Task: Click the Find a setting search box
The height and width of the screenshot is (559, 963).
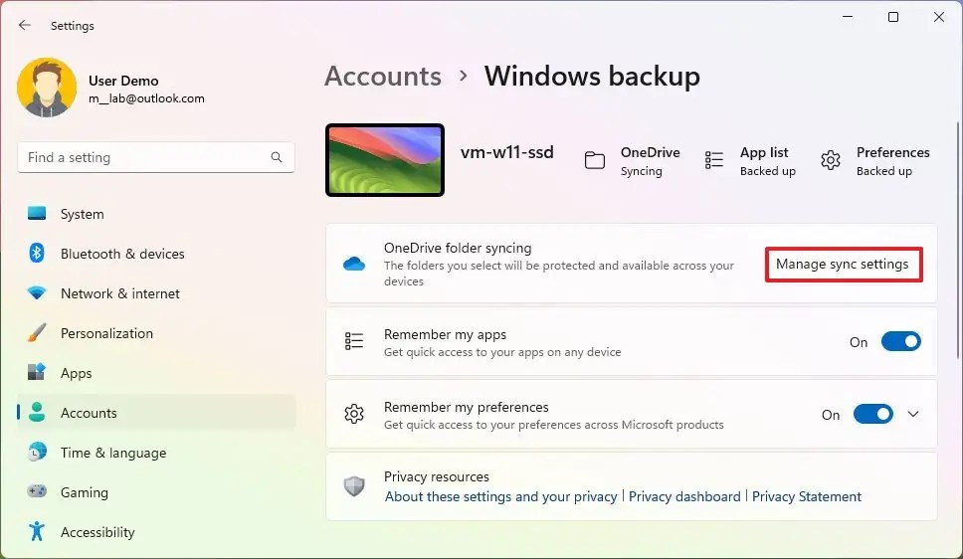Action: [x=156, y=157]
